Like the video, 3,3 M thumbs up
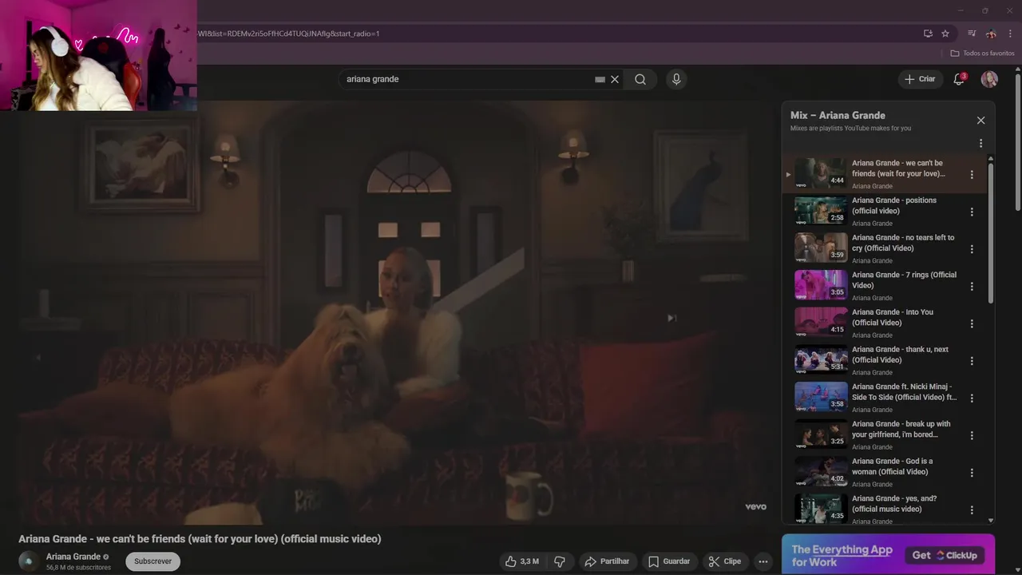This screenshot has height=575, width=1022. 521,561
